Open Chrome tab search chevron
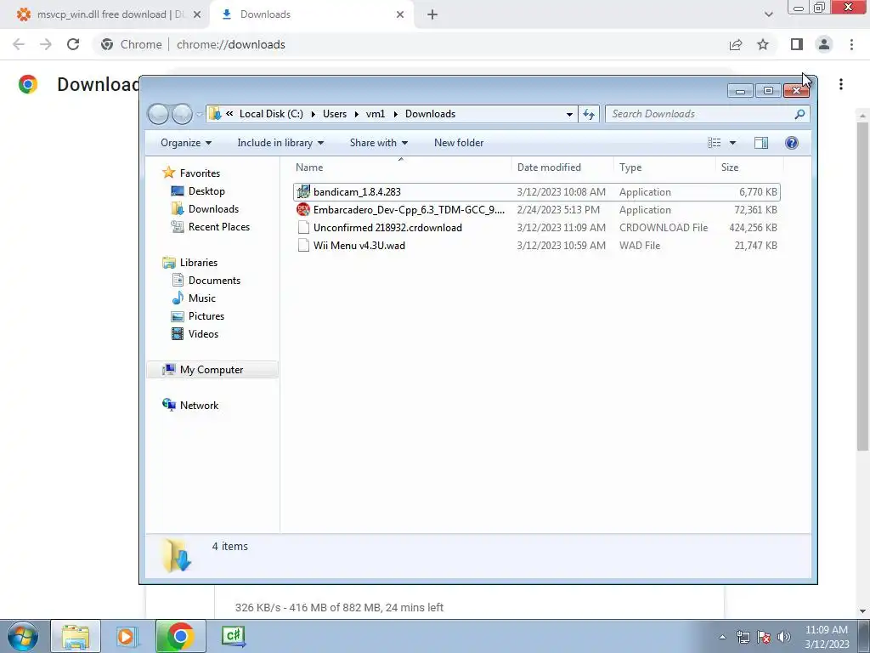Screen dimensions: 870x653 click(x=768, y=14)
